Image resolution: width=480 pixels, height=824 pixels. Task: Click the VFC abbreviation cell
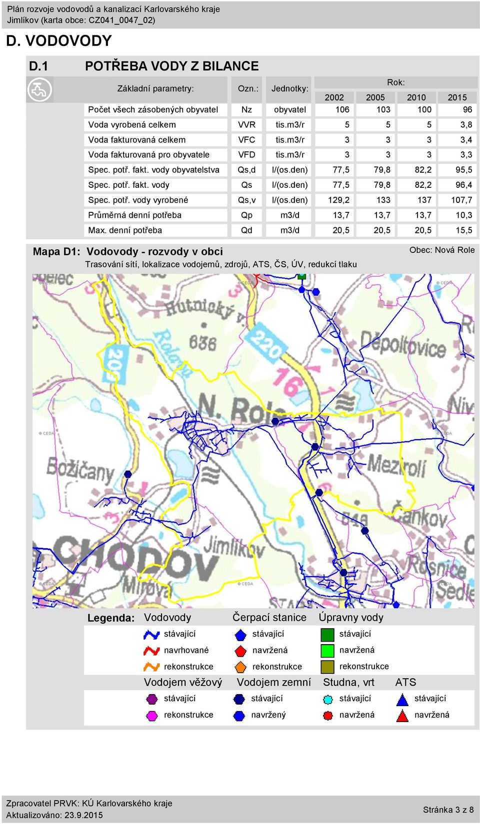click(x=246, y=139)
